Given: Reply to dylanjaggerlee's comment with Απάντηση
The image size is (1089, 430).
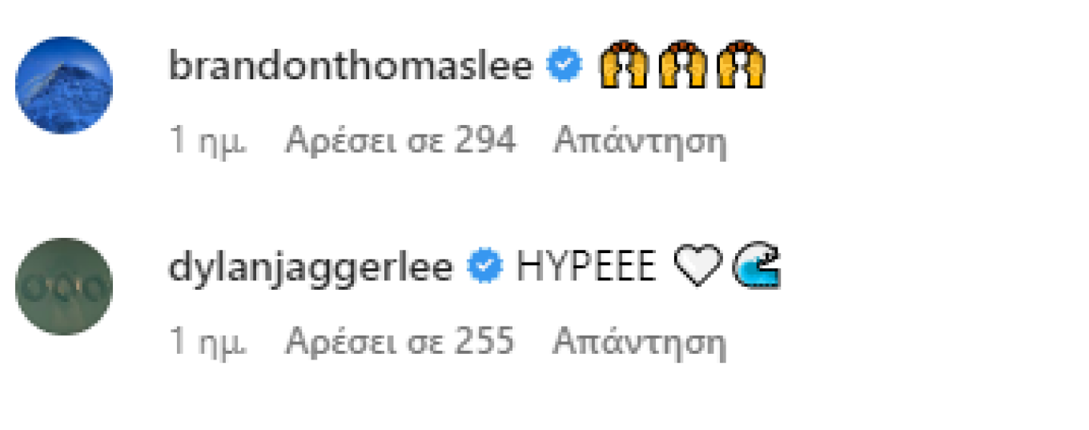Looking at the screenshot, I should pyautogui.click(x=640, y=344).
